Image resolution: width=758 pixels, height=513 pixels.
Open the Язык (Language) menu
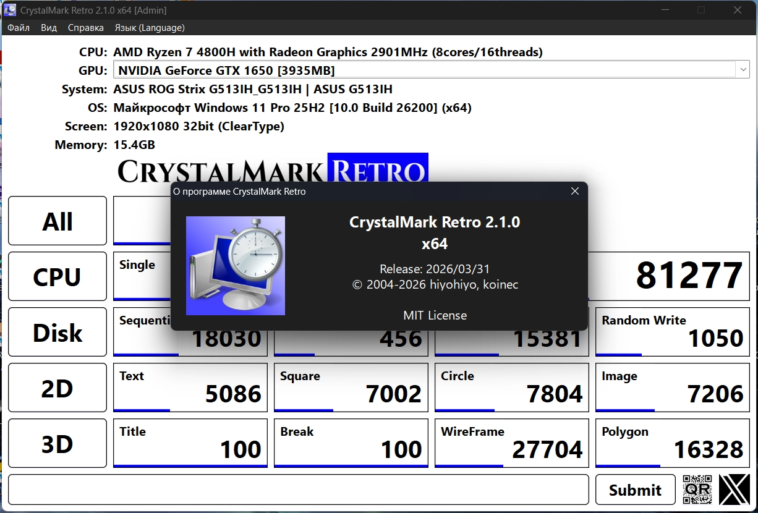150,28
